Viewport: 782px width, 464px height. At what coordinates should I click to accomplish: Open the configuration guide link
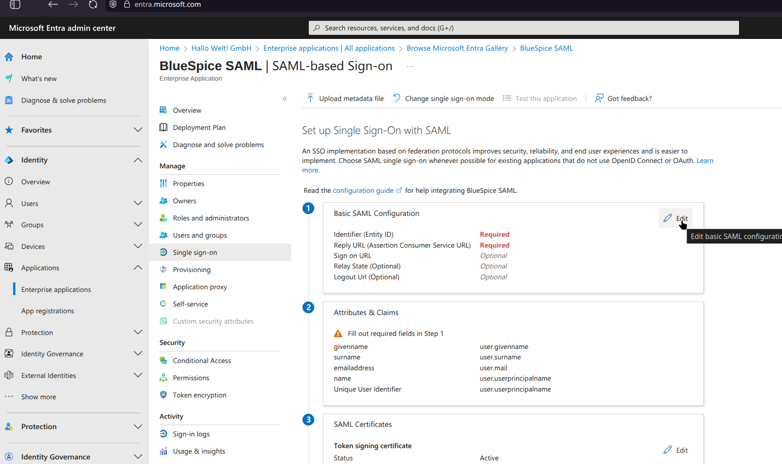pos(363,191)
